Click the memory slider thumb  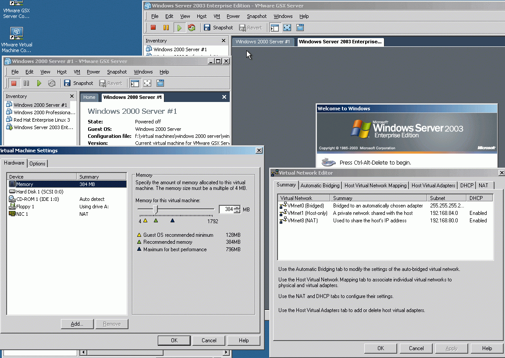pyautogui.click(x=156, y=209)
